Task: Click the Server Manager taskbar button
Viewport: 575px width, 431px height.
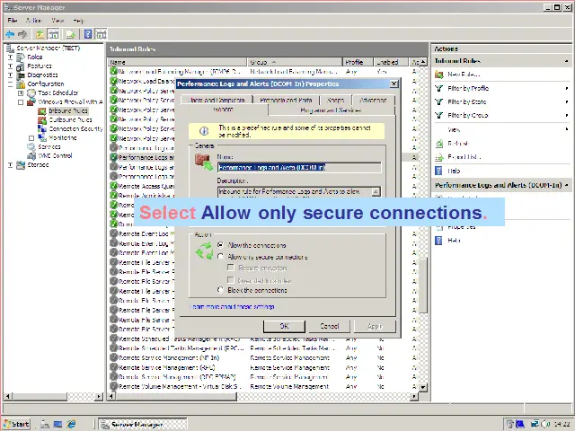Action: [144, 425]
